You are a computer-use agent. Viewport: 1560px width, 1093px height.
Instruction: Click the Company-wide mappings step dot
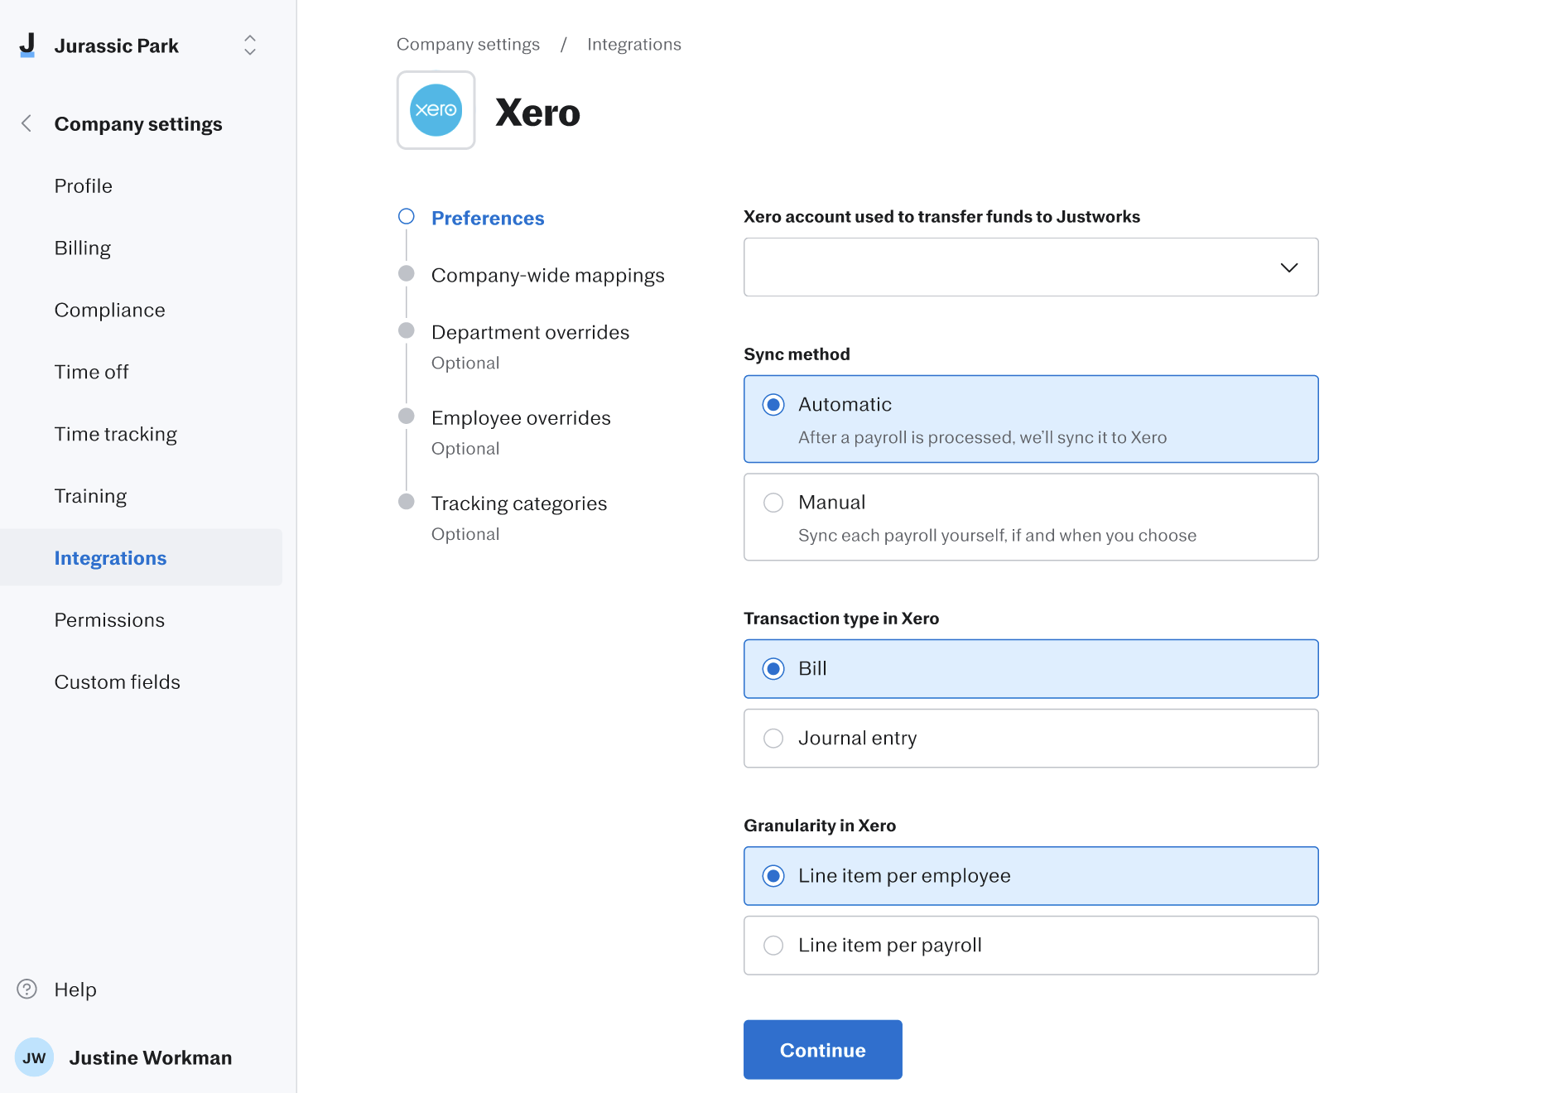407,273
